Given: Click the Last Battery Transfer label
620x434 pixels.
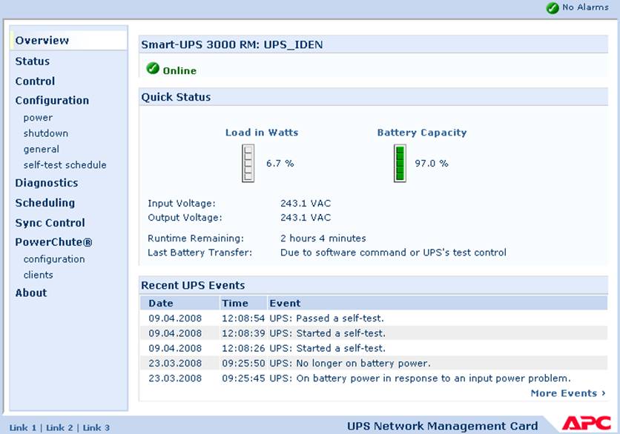Looking at the screenshot, I should [199, 253].
